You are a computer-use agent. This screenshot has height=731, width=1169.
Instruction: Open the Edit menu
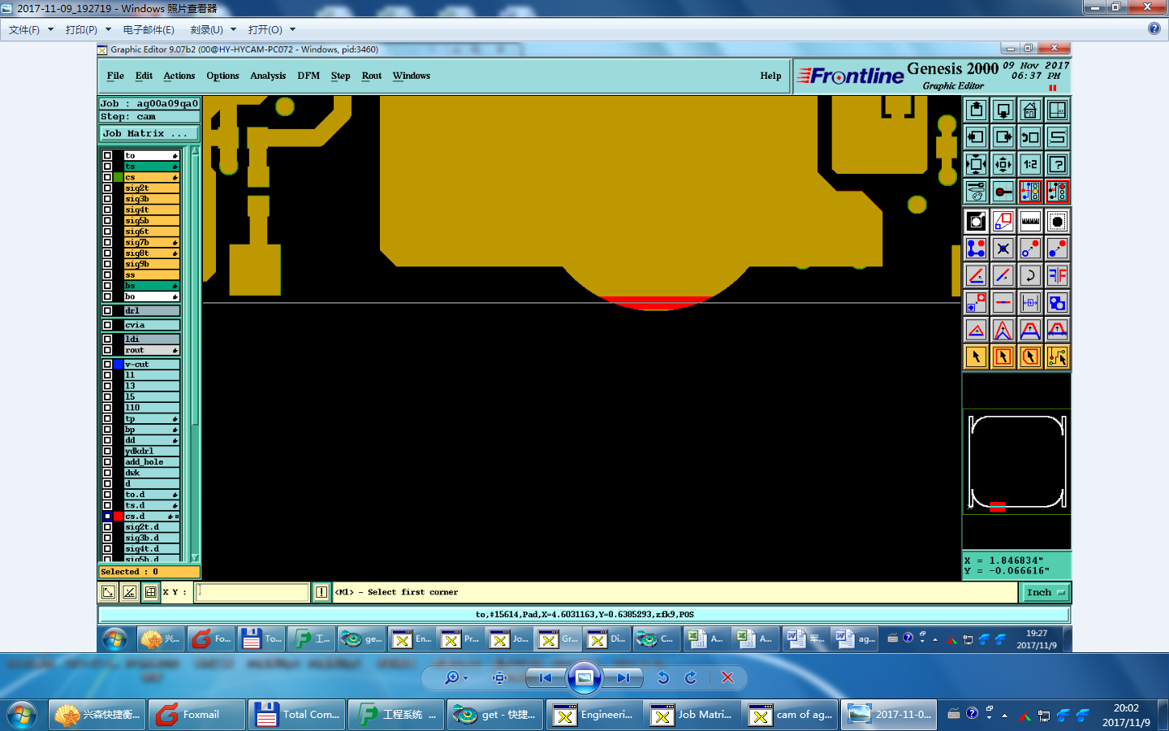click(x=144, y=76)
